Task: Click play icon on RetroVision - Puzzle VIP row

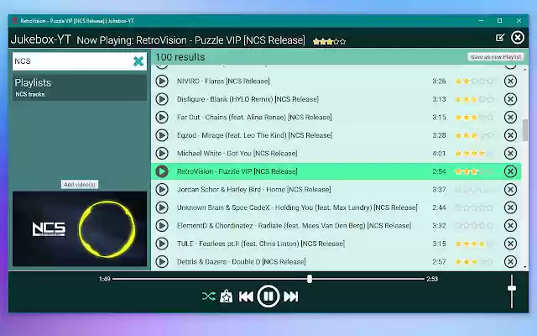Action: tap(162, 171)
